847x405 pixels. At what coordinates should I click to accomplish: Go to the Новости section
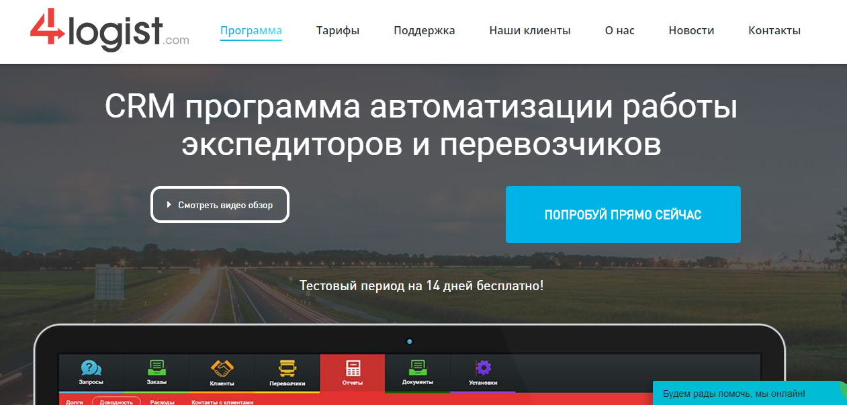point(692,30)
